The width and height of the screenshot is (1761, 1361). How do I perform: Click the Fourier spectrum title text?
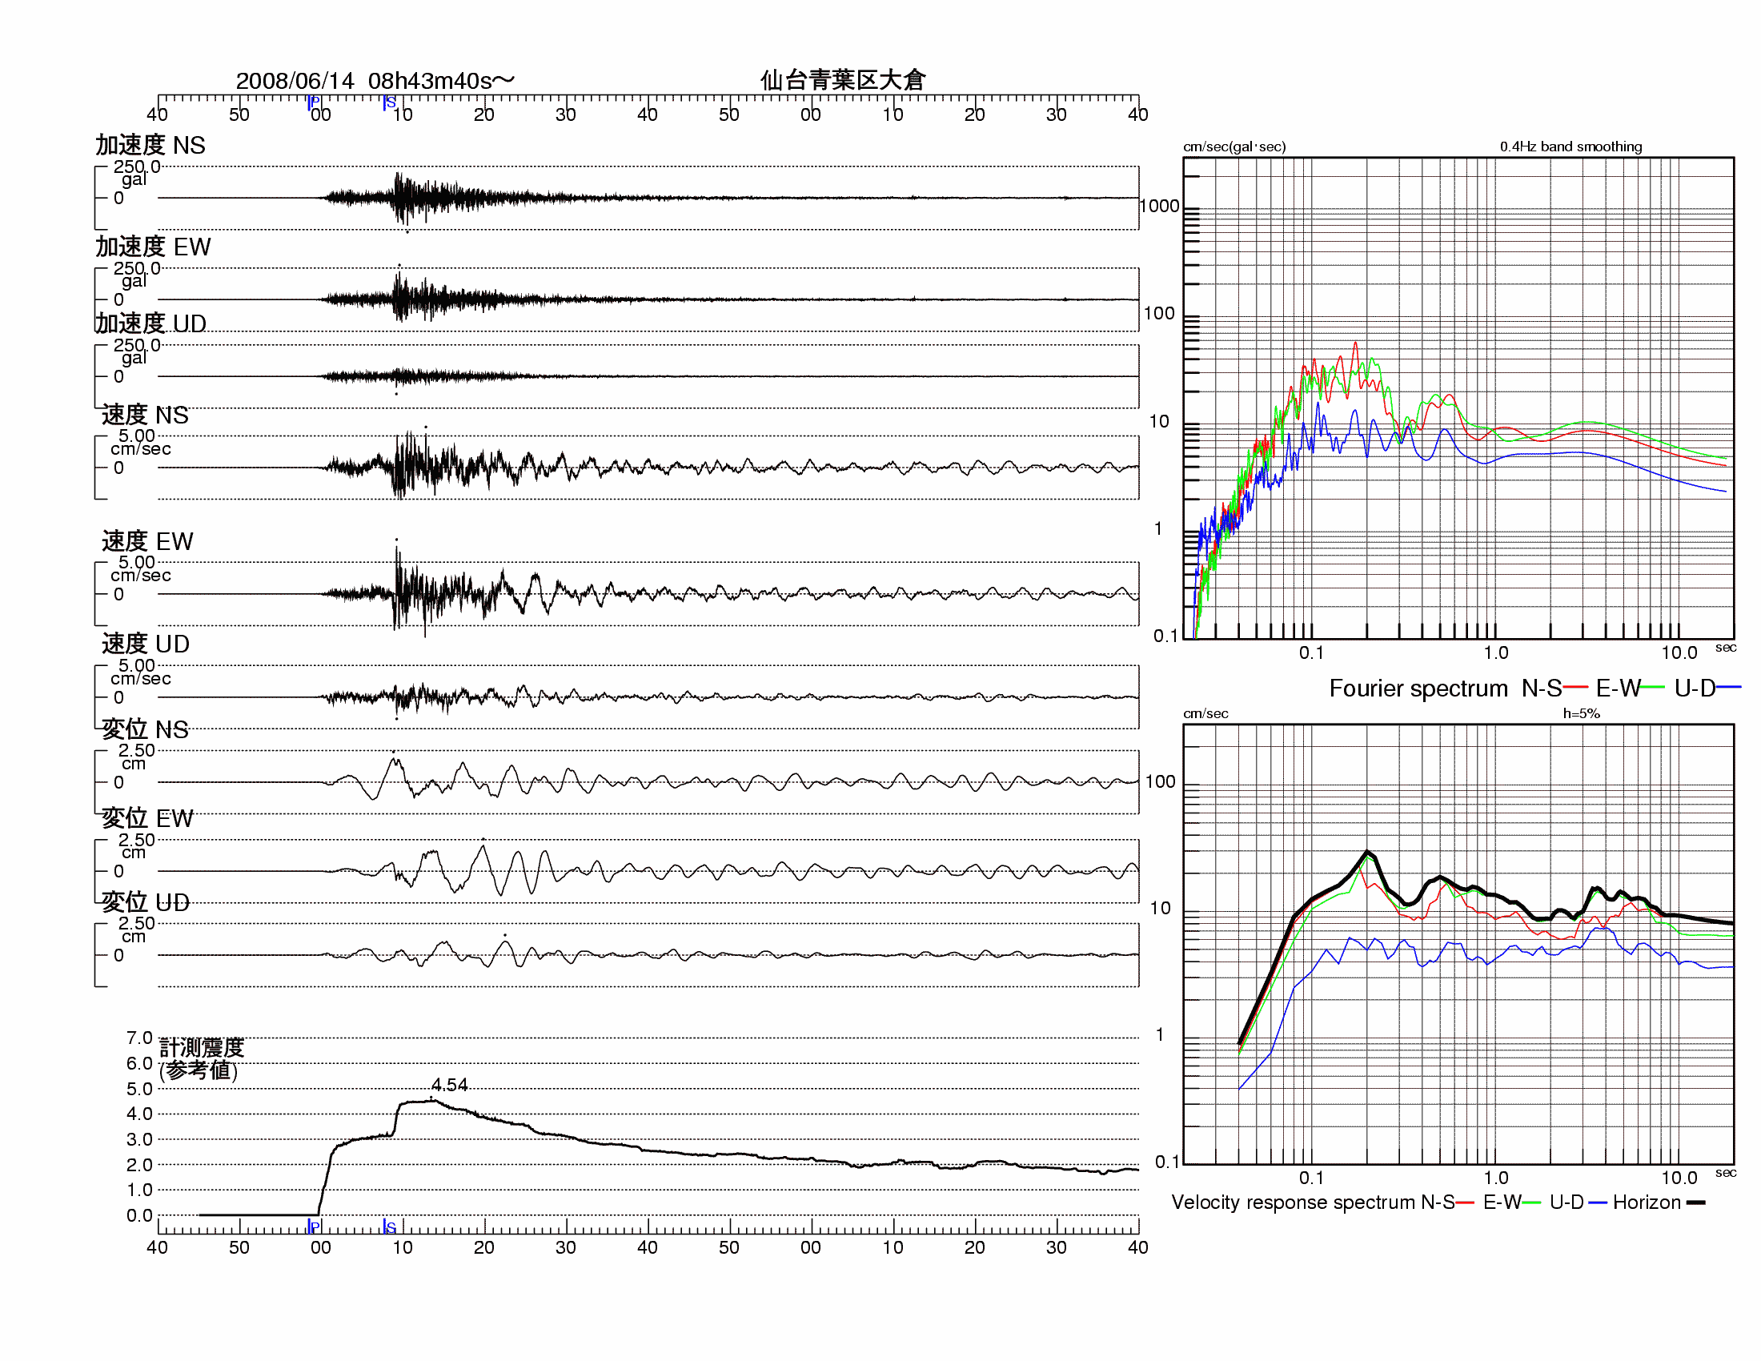[x=1418, y=688]
